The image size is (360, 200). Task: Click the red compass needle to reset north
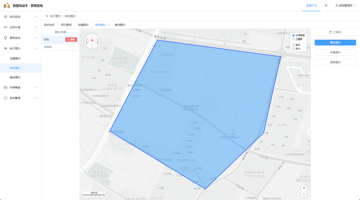(x=92, y=40)
